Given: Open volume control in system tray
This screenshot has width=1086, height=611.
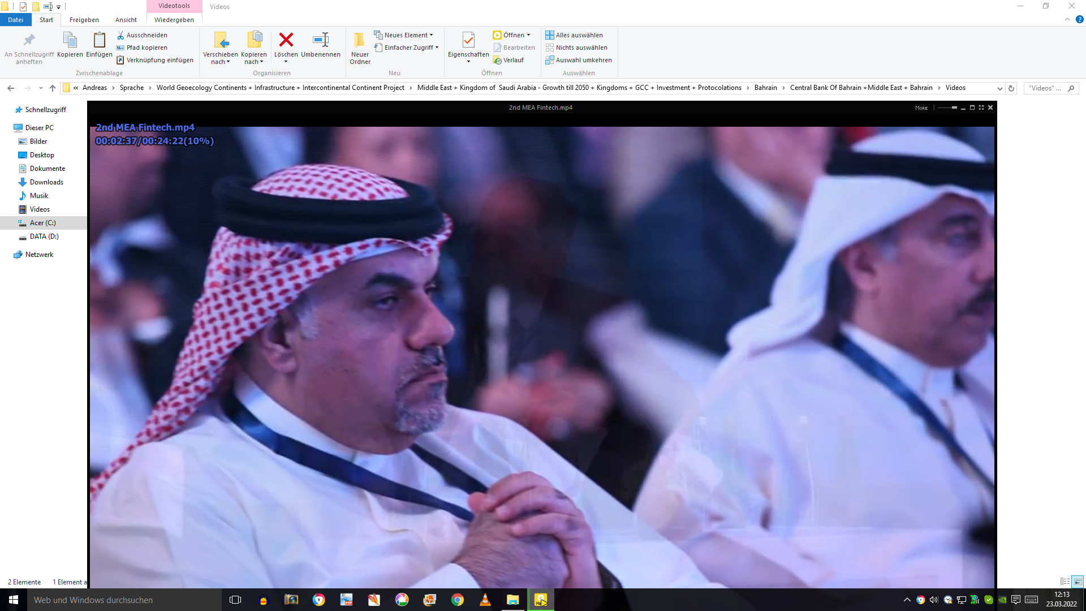Looking at the screenshot, I should pos(934,600).
